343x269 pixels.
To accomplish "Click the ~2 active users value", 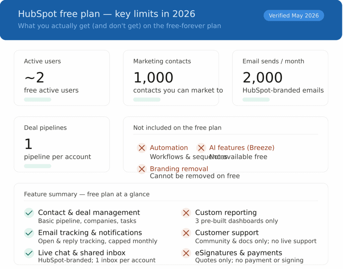I will pos(35,77).
